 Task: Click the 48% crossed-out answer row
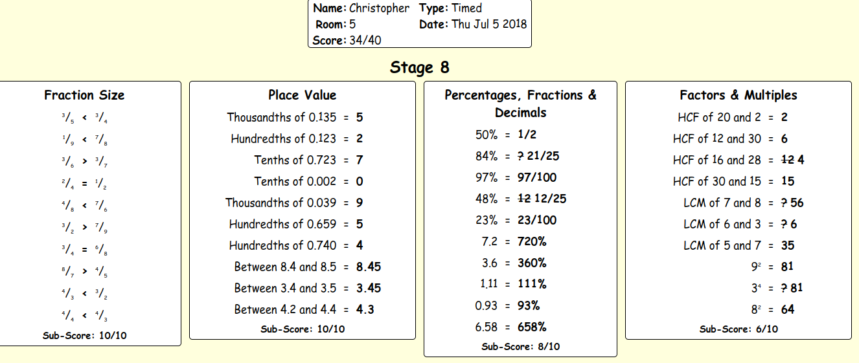[x=521, y=199]
